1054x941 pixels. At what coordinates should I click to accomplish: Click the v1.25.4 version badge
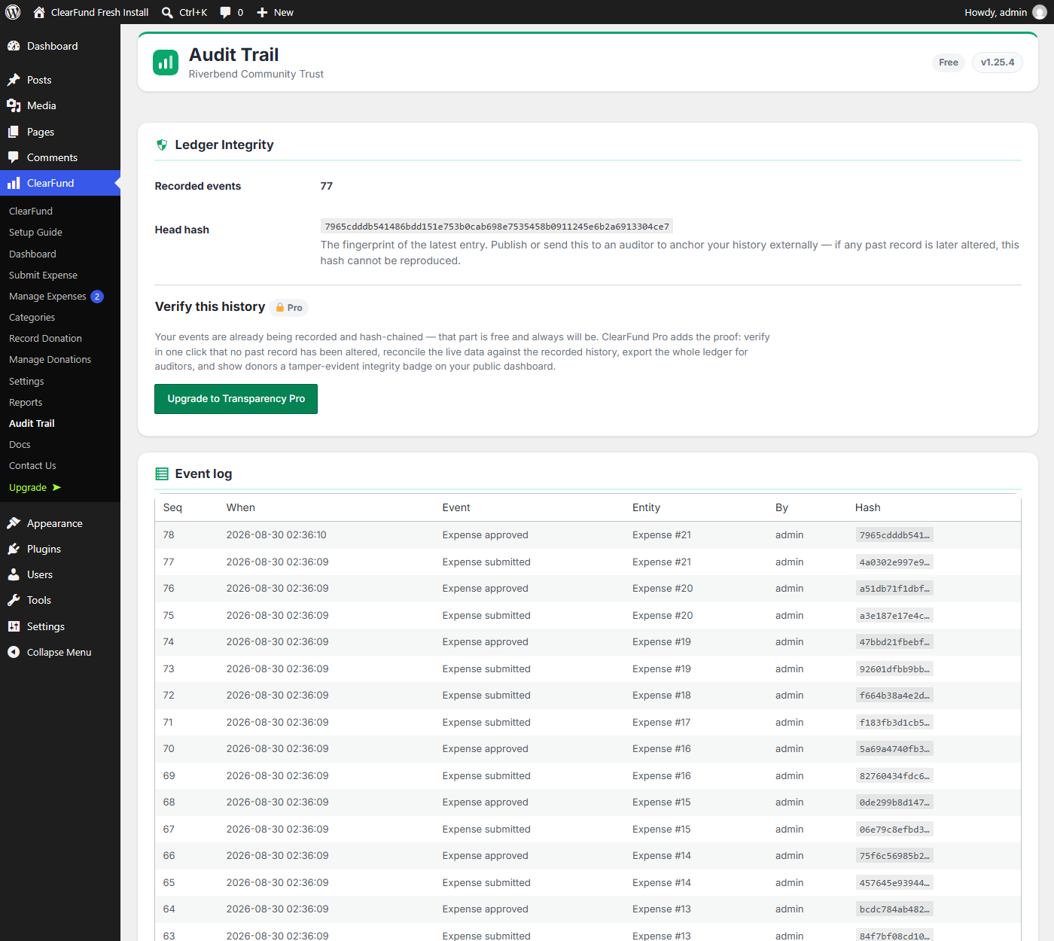[x=998, y=62]
